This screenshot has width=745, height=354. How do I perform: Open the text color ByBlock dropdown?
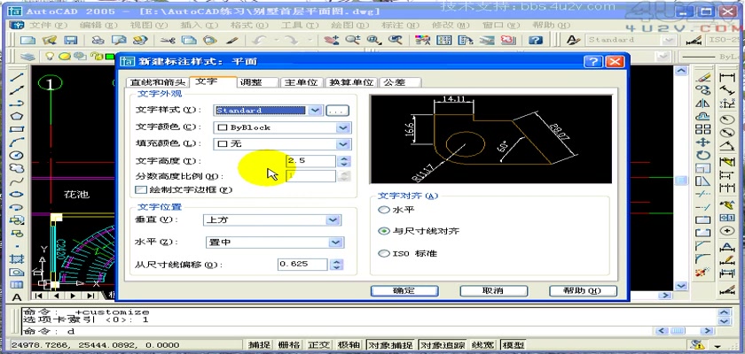(x=343, y=127)
